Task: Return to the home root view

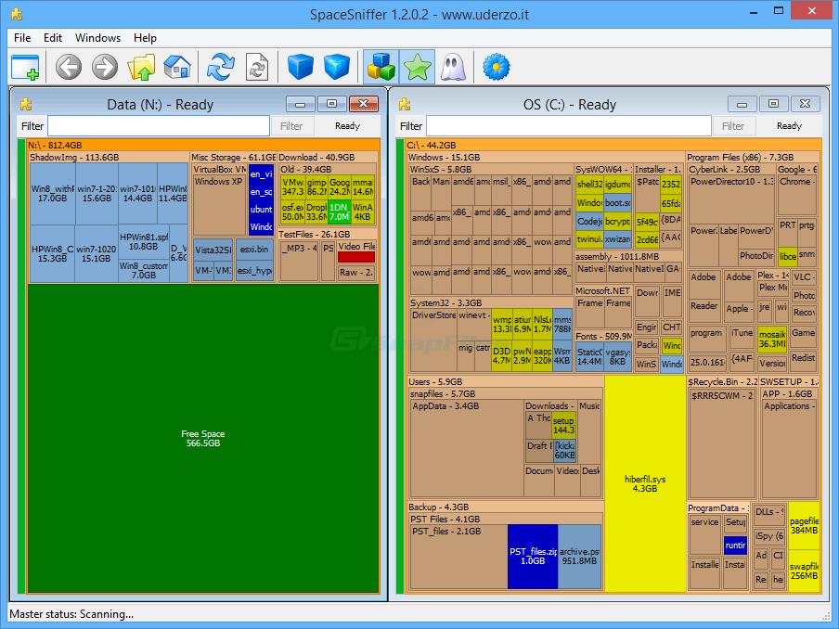Action: (176, 67)
